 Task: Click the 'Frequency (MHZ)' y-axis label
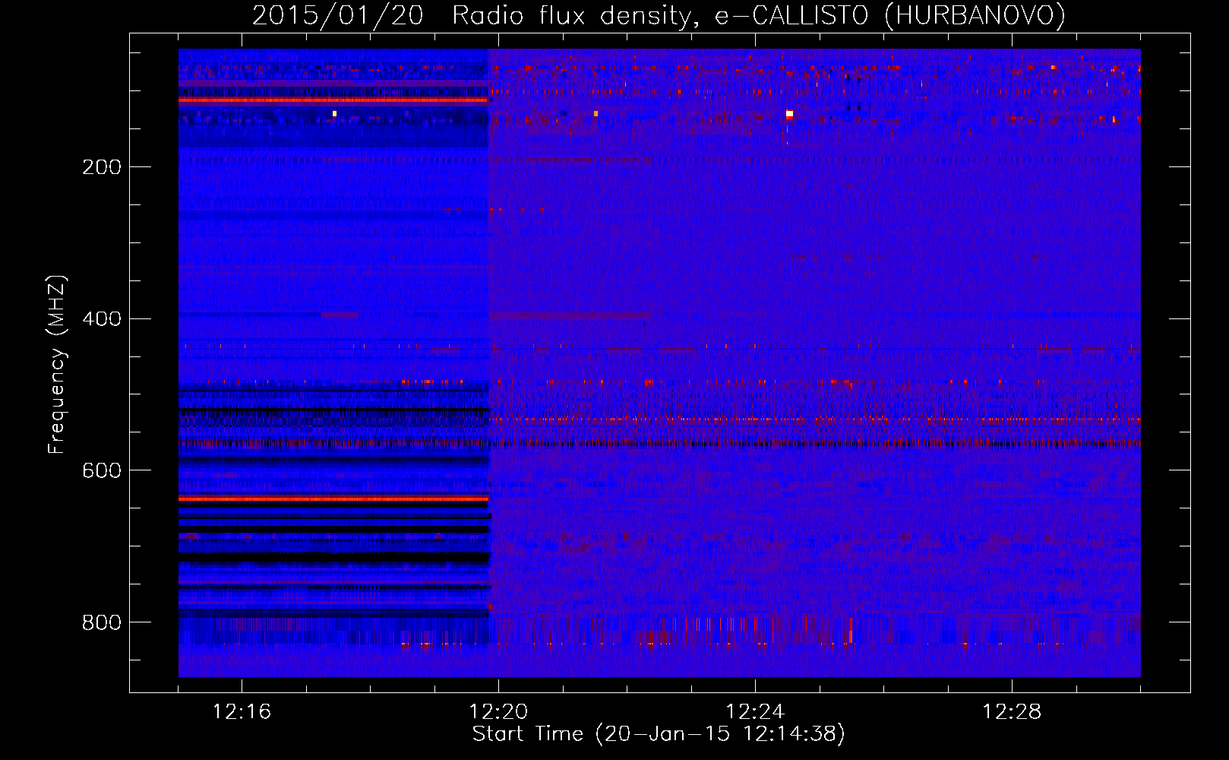pos(57,364)
